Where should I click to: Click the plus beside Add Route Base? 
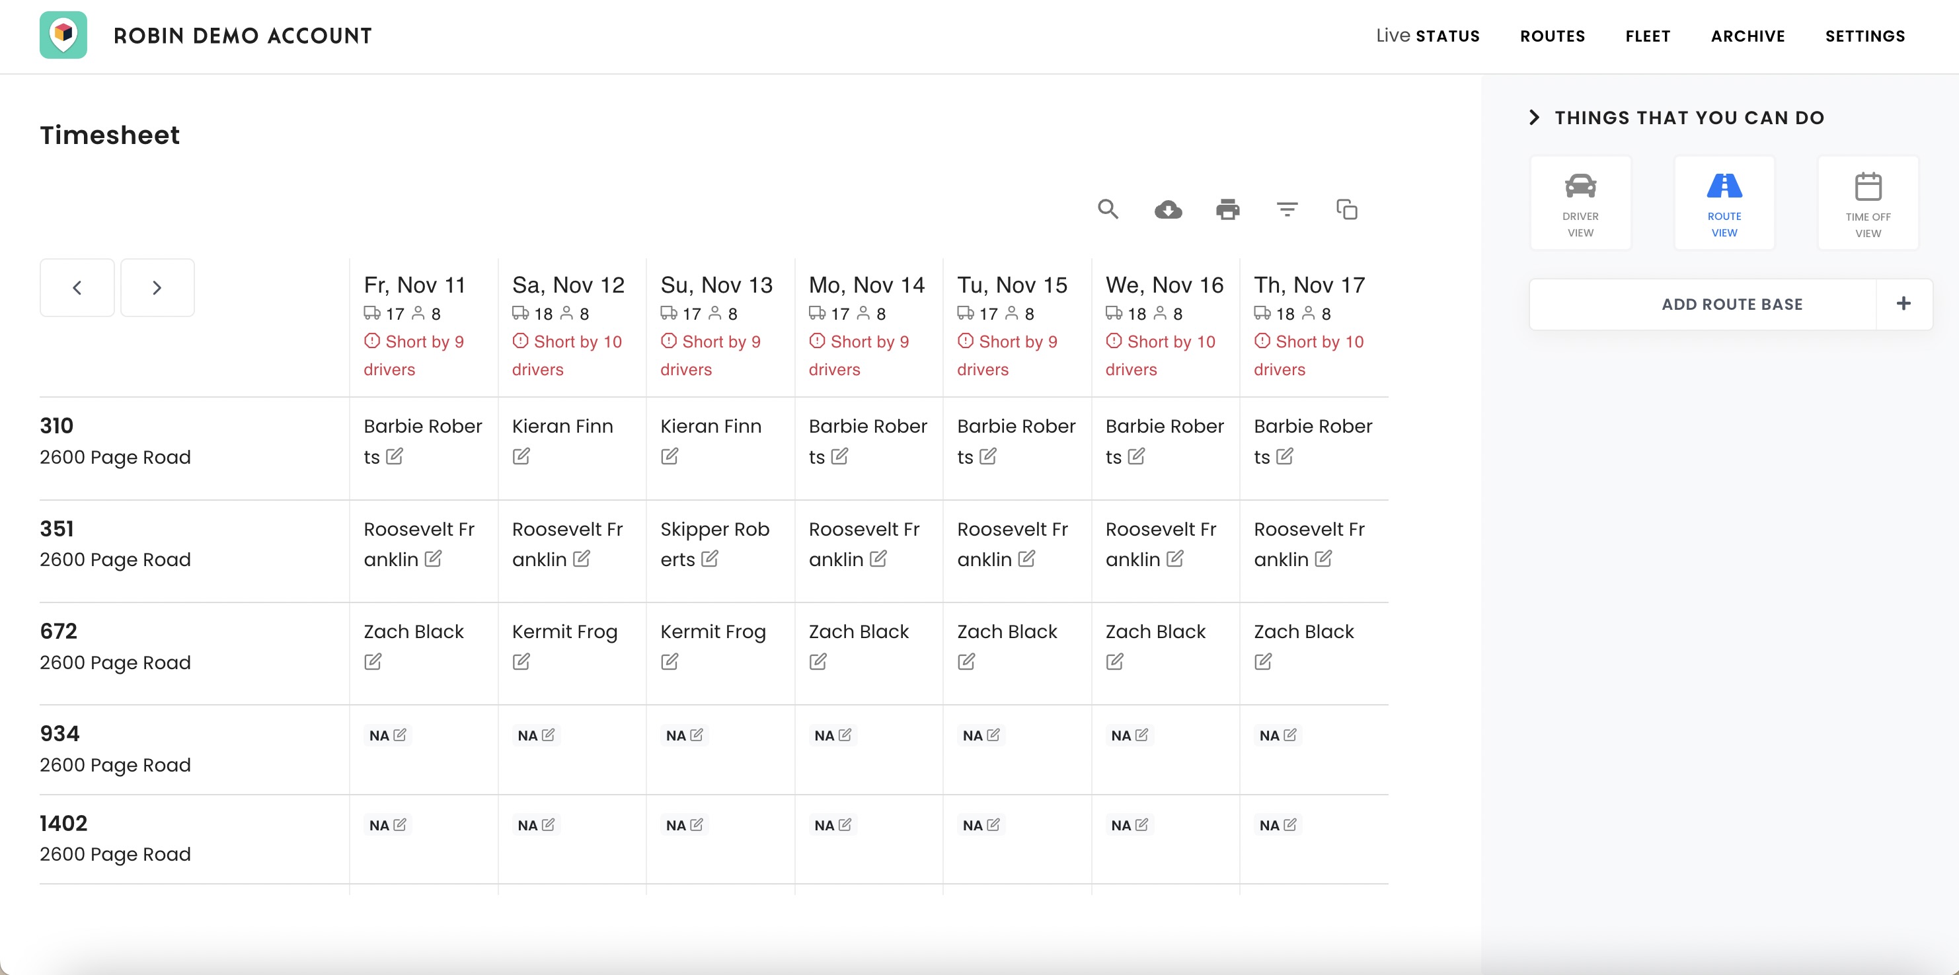(1903, 304)
